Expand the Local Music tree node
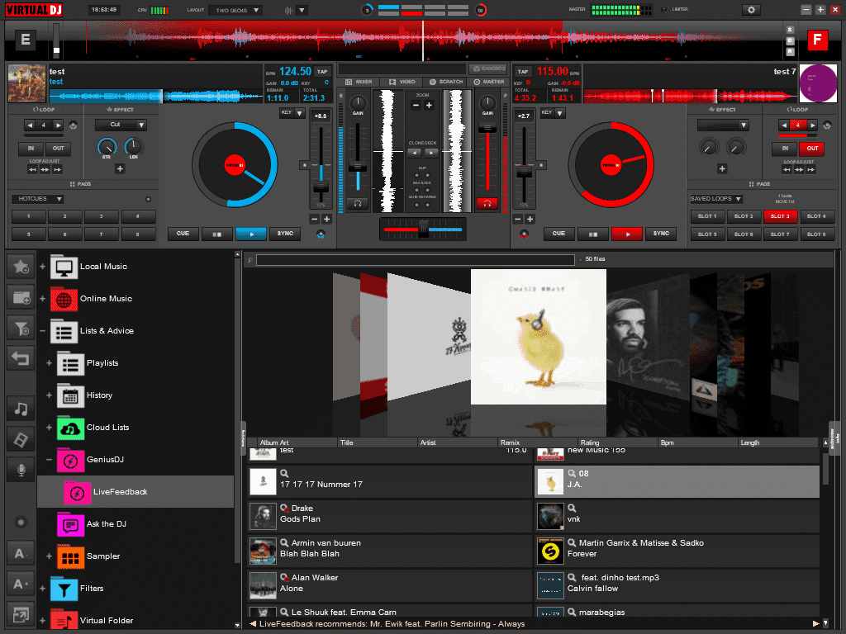 tap(42, 267)
